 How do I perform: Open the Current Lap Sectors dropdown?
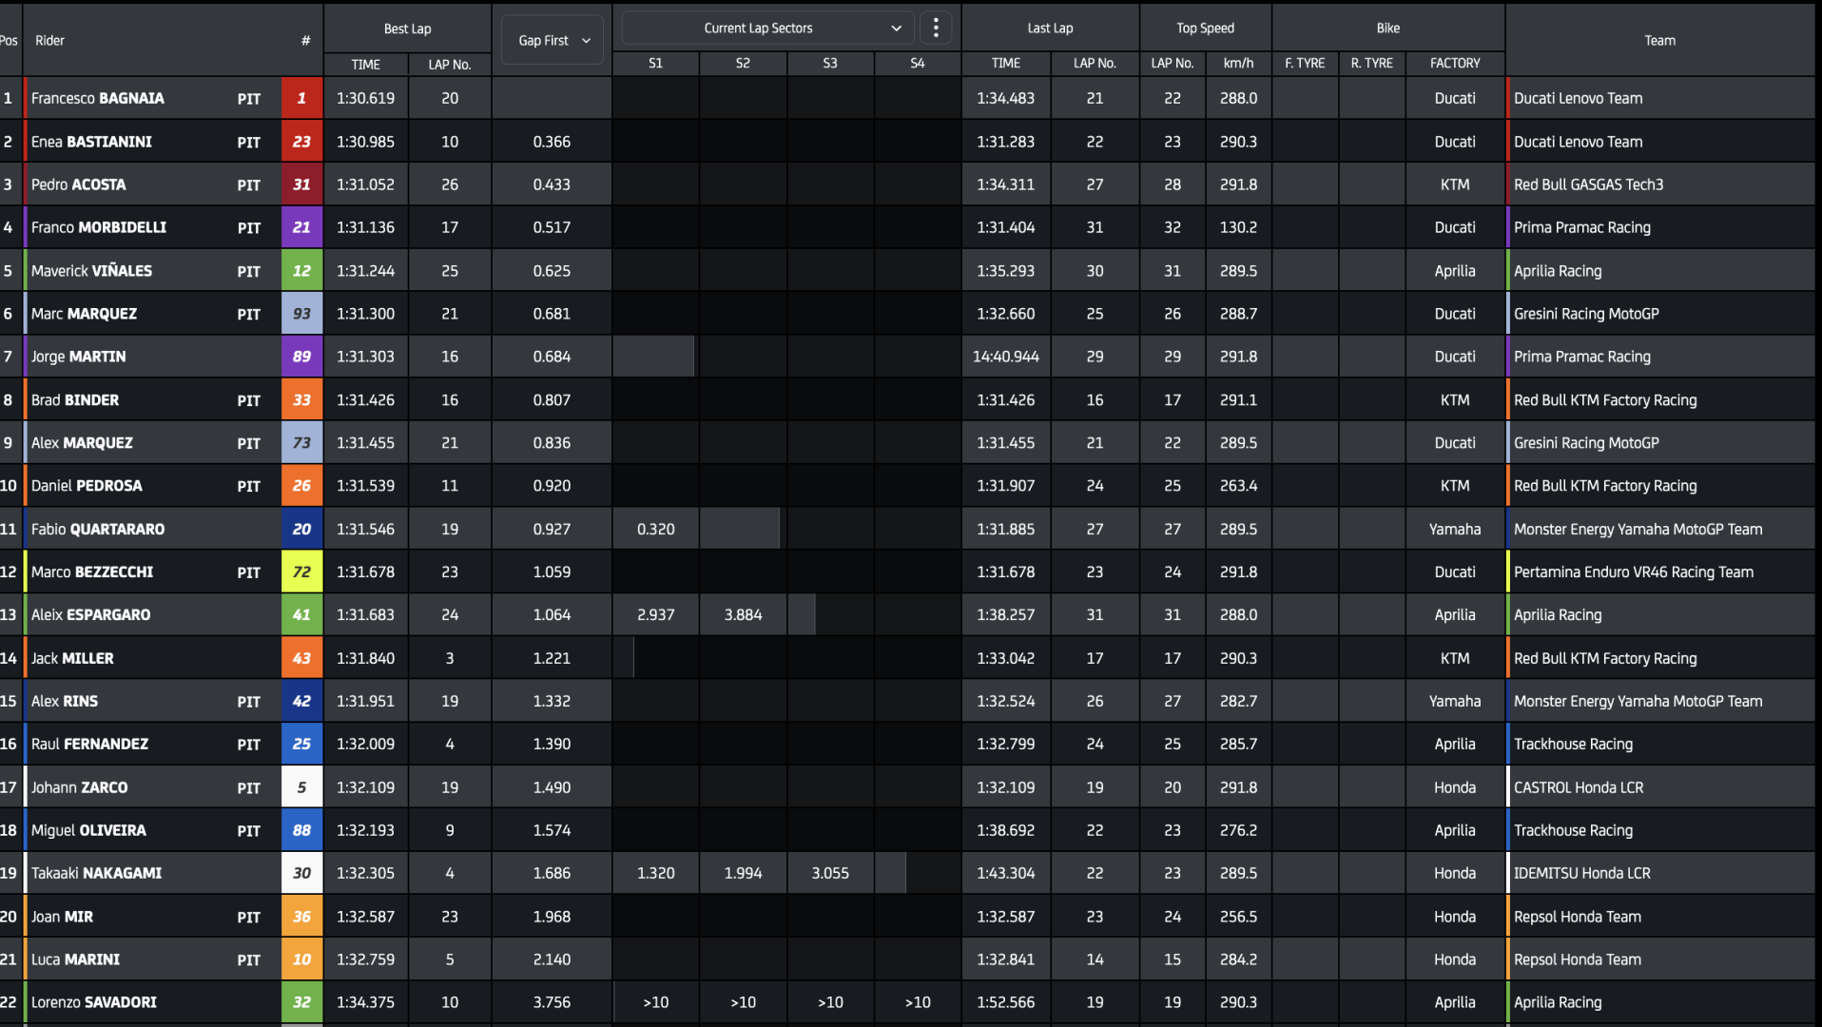click(767, 29)
